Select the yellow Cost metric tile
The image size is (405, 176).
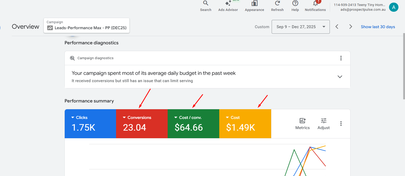pyautogui.click(x=245, y=124)
